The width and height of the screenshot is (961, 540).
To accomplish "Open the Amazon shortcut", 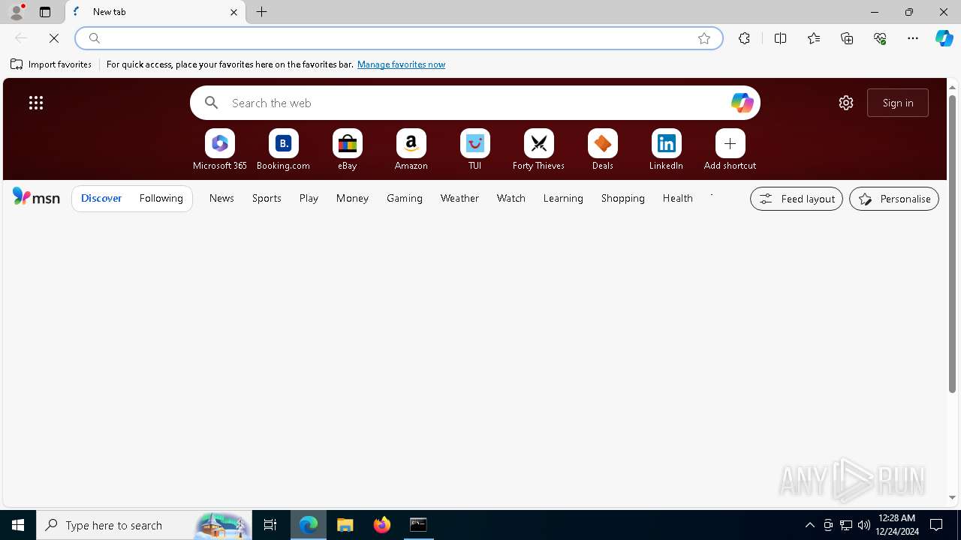I will click(411, 150).
